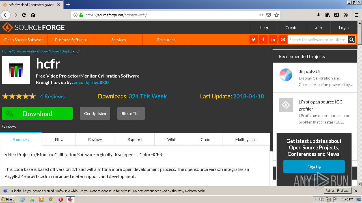Click the Login link in header

(x=344, y=28)
